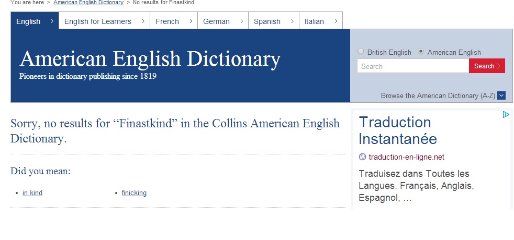
Task: Visit traduction-en-ligne.net ad link
Action: (407, 157)
